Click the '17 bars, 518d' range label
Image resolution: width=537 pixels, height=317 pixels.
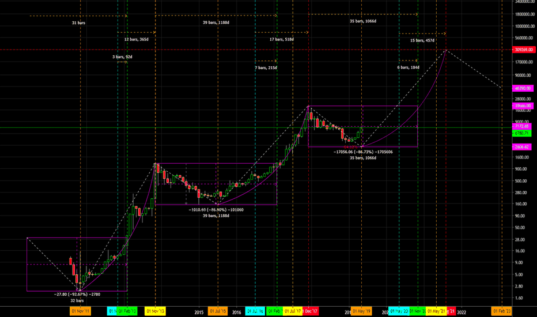pyautogui.click(x=282, y=39)
